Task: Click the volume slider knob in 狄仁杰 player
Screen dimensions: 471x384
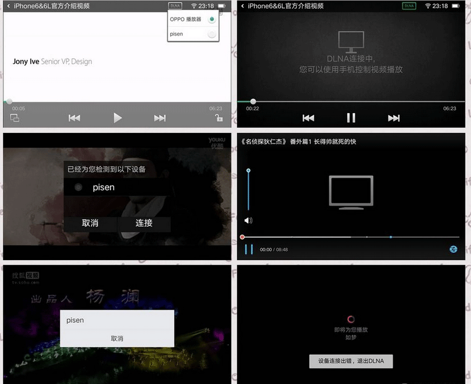Action: pyautogui.click(x=249, y=170)
